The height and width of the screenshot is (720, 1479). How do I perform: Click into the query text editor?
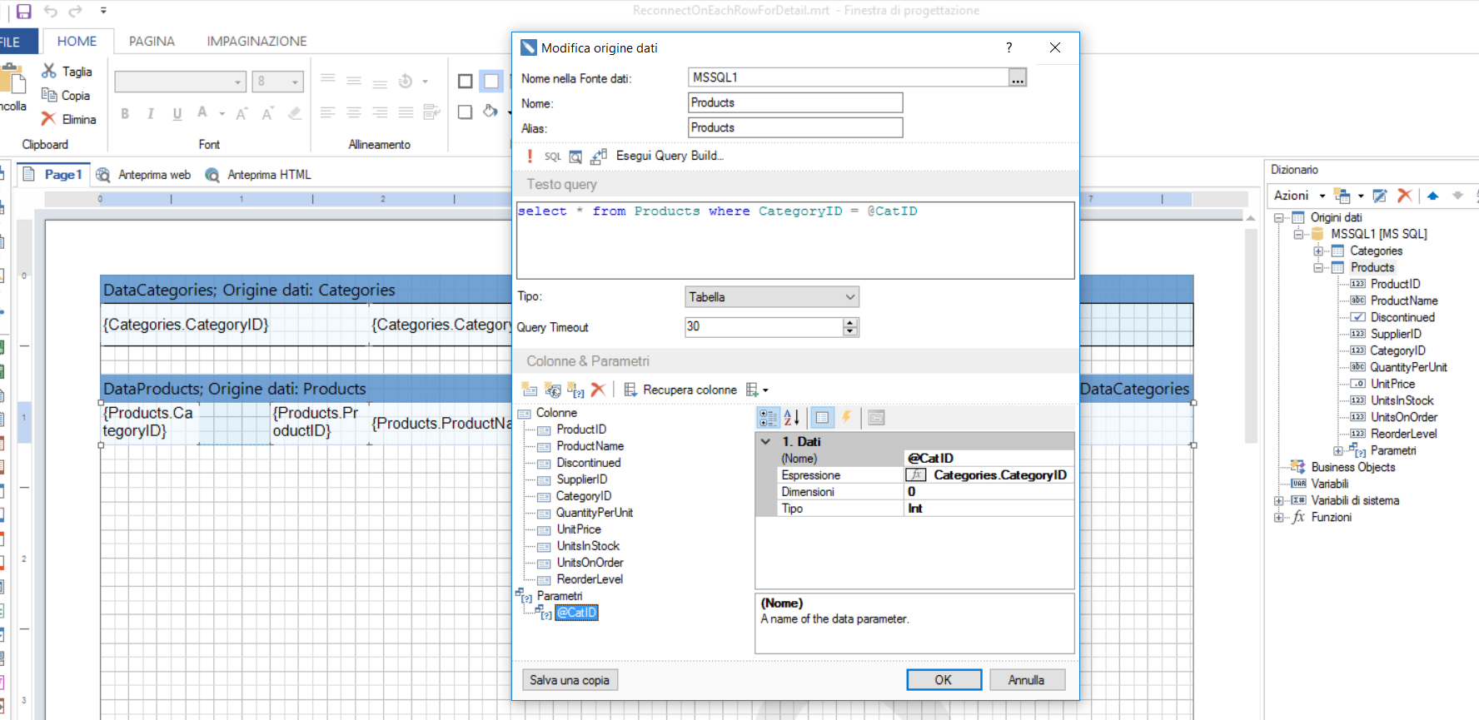(x=795, y=241)
